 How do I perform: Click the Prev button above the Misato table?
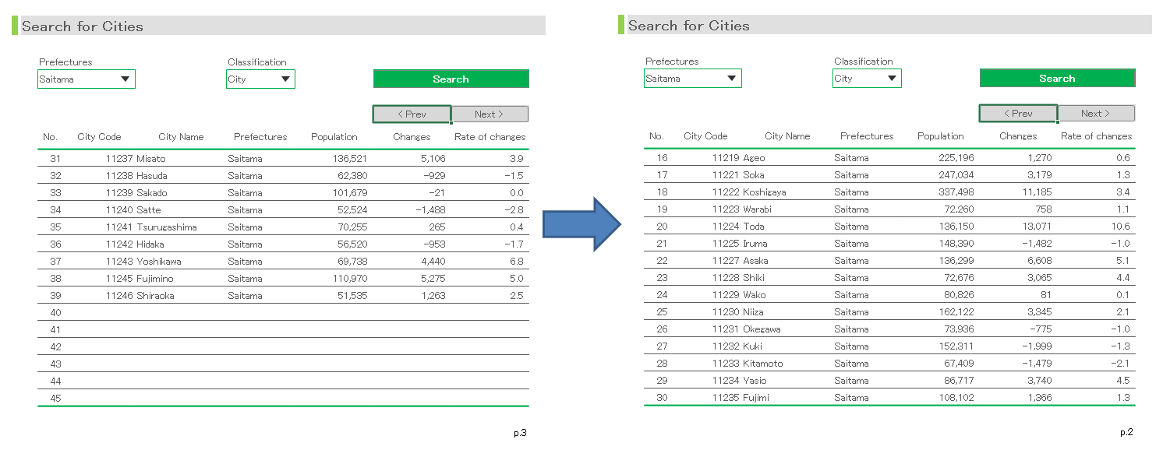(412, 114)
